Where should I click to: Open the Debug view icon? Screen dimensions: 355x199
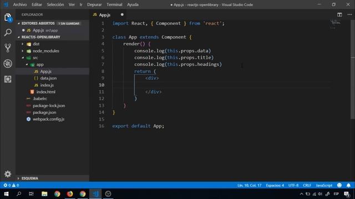[8, 64]
